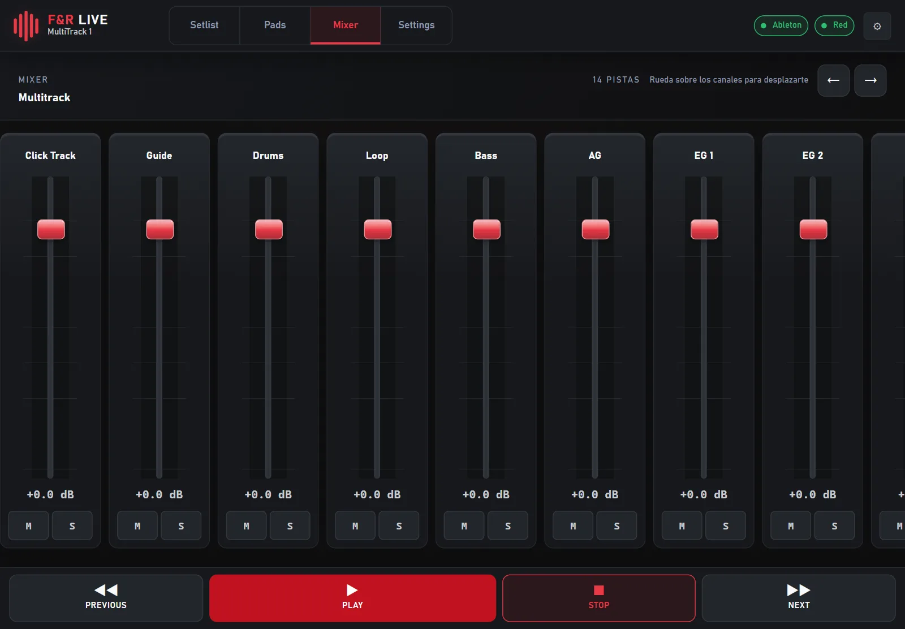Click the MultiTrack 1 subtitle under the logo

click(70, 32)
